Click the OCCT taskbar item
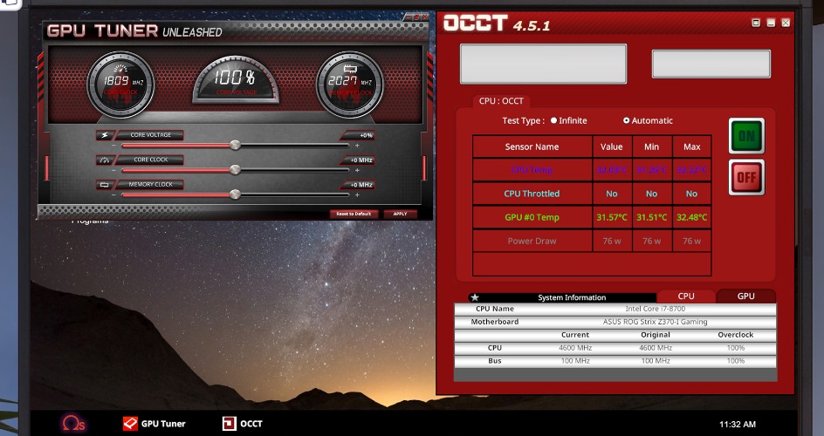Image resolution: width=824 pixels, height=436 pixels. point(242,424)
